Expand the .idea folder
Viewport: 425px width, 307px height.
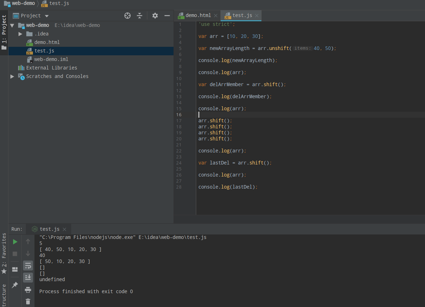coord(20,34)
